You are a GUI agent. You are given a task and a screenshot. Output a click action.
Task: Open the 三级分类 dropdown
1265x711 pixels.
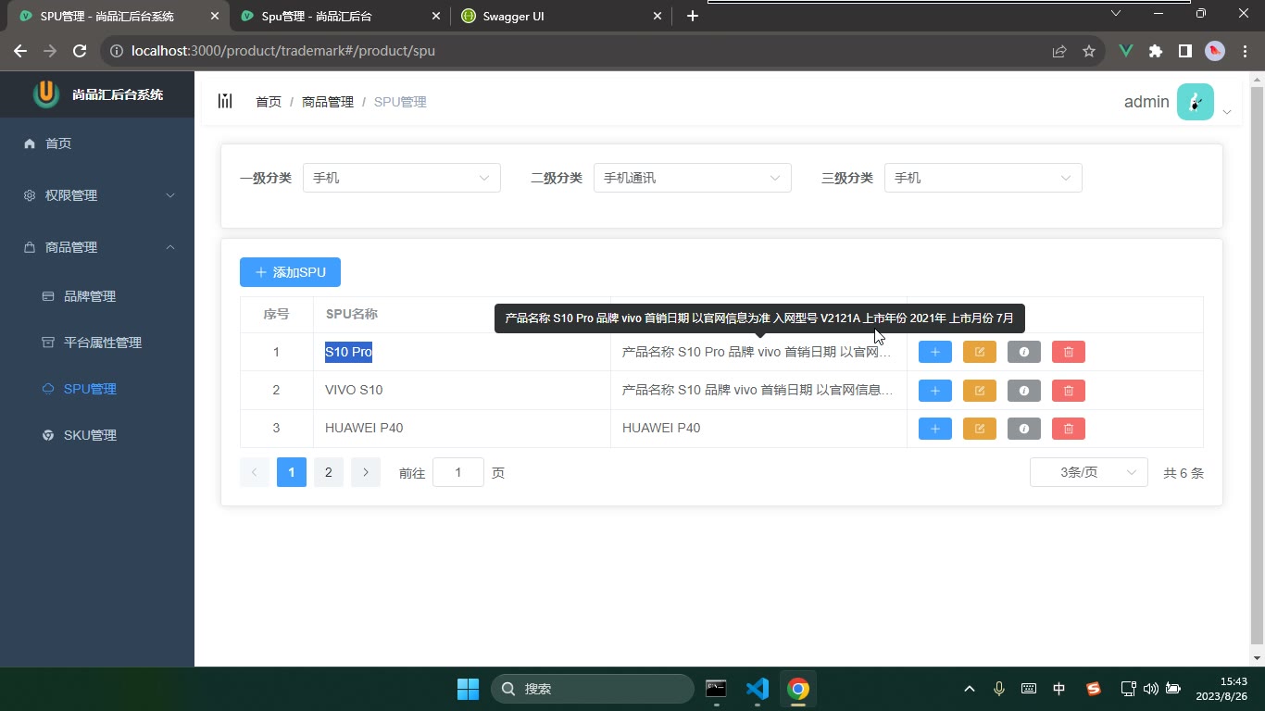click(x=983, y=178)
